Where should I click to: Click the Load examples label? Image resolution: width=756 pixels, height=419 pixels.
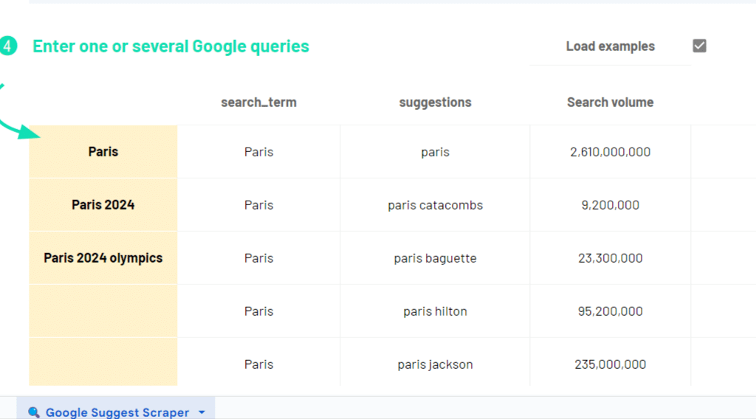(x=610, y=46)
